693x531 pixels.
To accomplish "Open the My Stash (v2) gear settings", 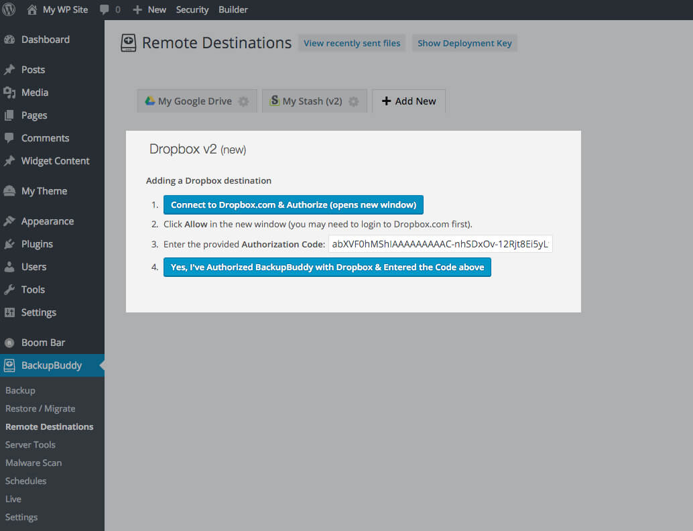I will pyautogui.click(x=354, y=101).
